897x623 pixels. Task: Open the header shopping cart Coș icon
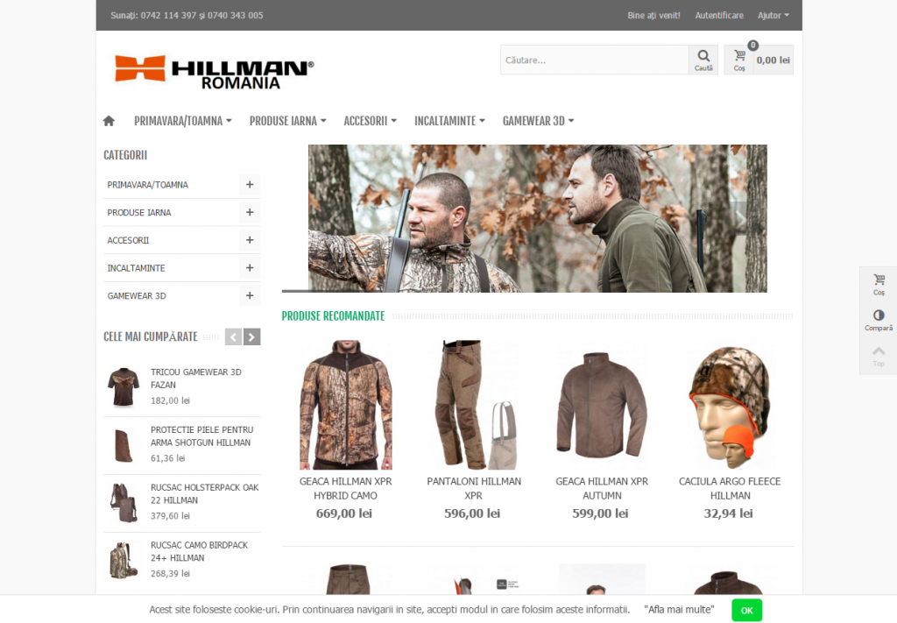point(739,60)
